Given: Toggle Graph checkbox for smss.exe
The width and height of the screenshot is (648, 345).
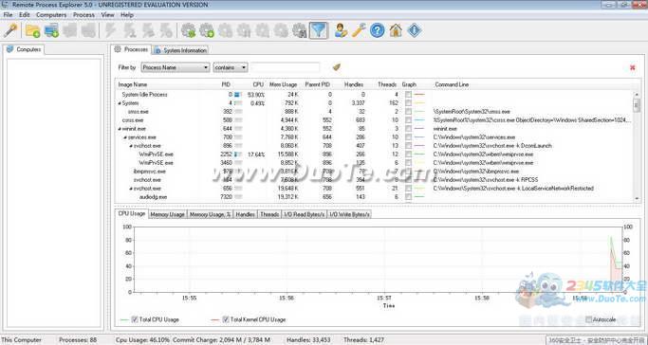Looking at the screenshot, I should tap(408, 112).
